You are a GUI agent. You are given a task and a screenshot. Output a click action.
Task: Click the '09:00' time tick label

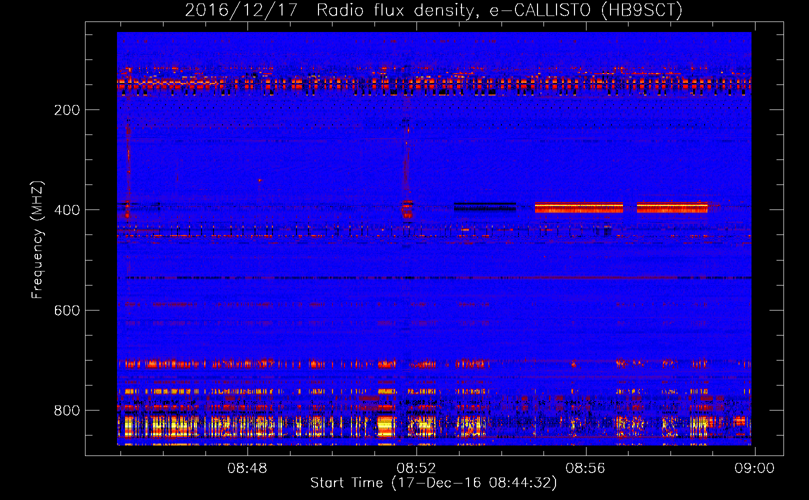754,468
